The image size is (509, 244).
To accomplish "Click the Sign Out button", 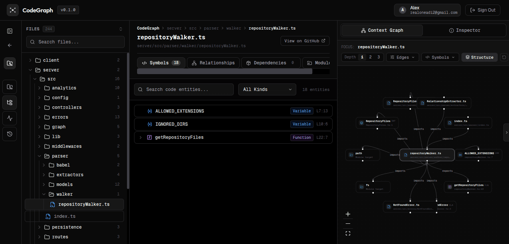I will click(x=483, y=10).
